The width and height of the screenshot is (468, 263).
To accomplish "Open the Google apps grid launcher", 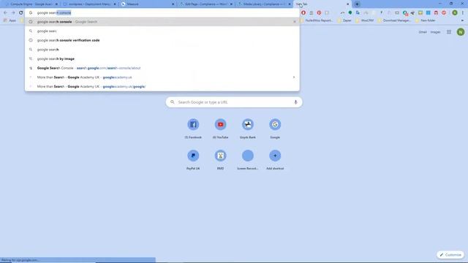I will (x=449, y=32).
